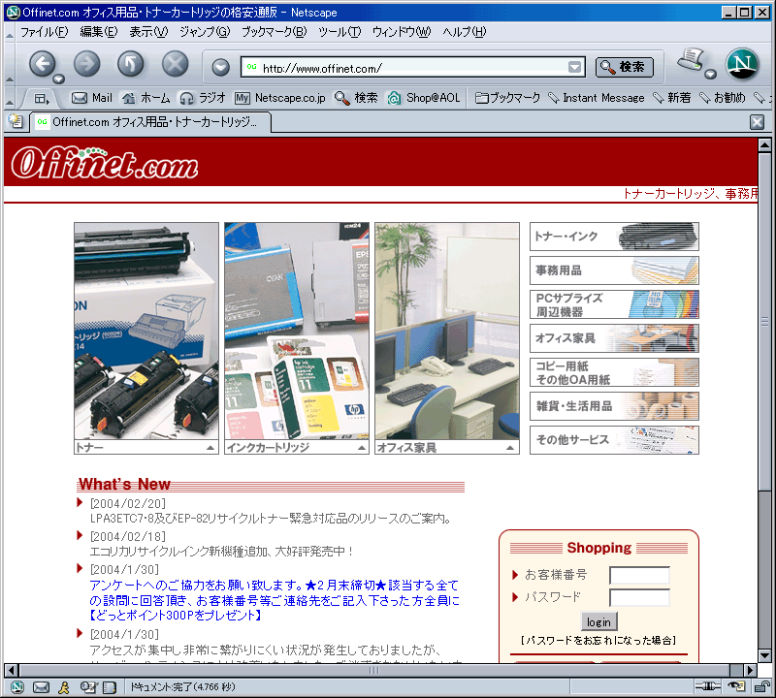Viewport: 776px width, 698px height.
Task: Open the Back button history dropdown arrow
Action: pos(59,79)
